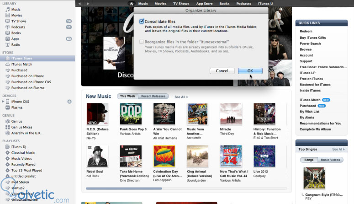Open the Music library icon in sidebar
The height and width of the screenshot is (204, 354).
(8, 9)
